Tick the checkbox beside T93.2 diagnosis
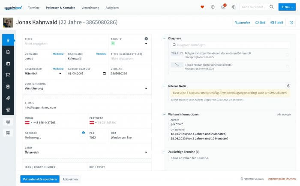Image resolution: width=300 pixels, height=186 pixels. pyautogui.click(x=181, y=53)
